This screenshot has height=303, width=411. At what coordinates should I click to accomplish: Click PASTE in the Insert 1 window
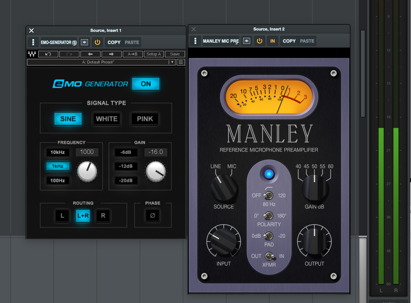132,42
